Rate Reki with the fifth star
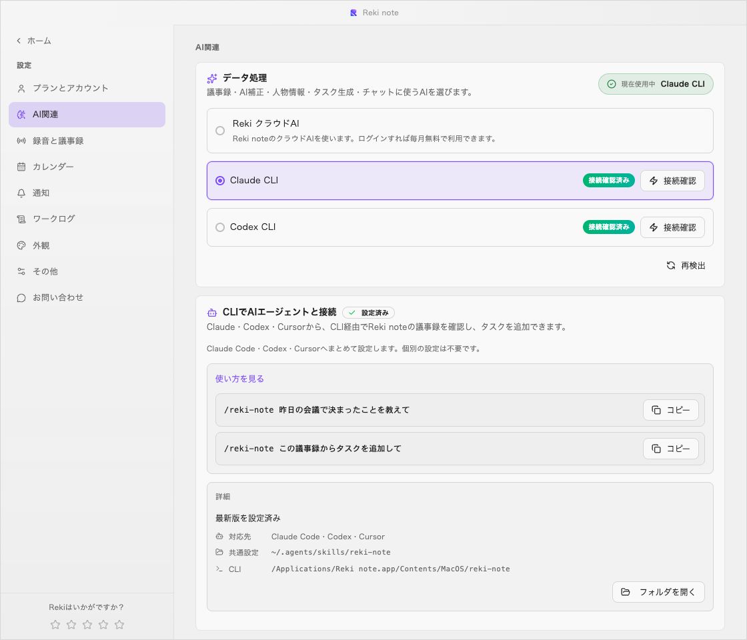The width and height of the screenshot is (747, 640). (x=119, y=624)
